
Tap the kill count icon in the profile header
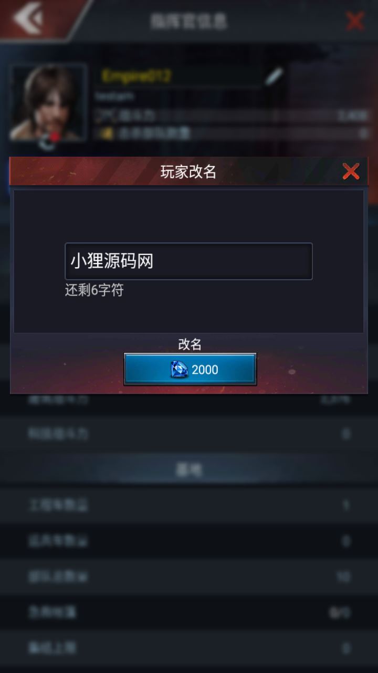point(107,134)
